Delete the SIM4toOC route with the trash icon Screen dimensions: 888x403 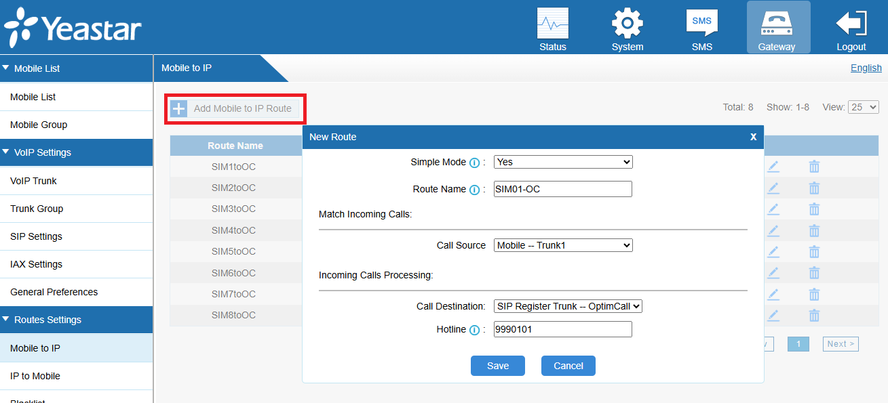(814, 230)
